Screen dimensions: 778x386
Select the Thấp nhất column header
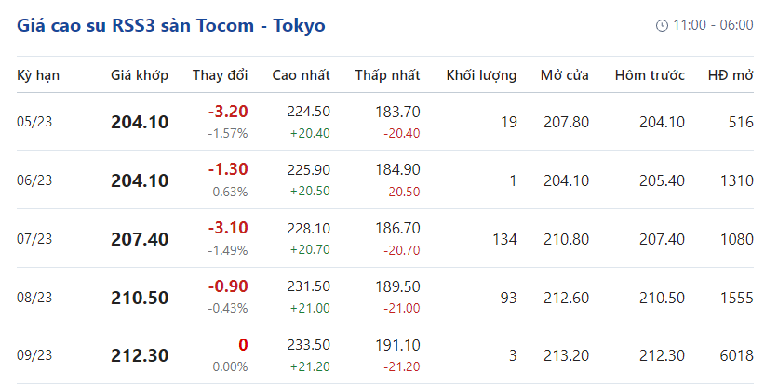pyautogui.click(x=387, y=75)
